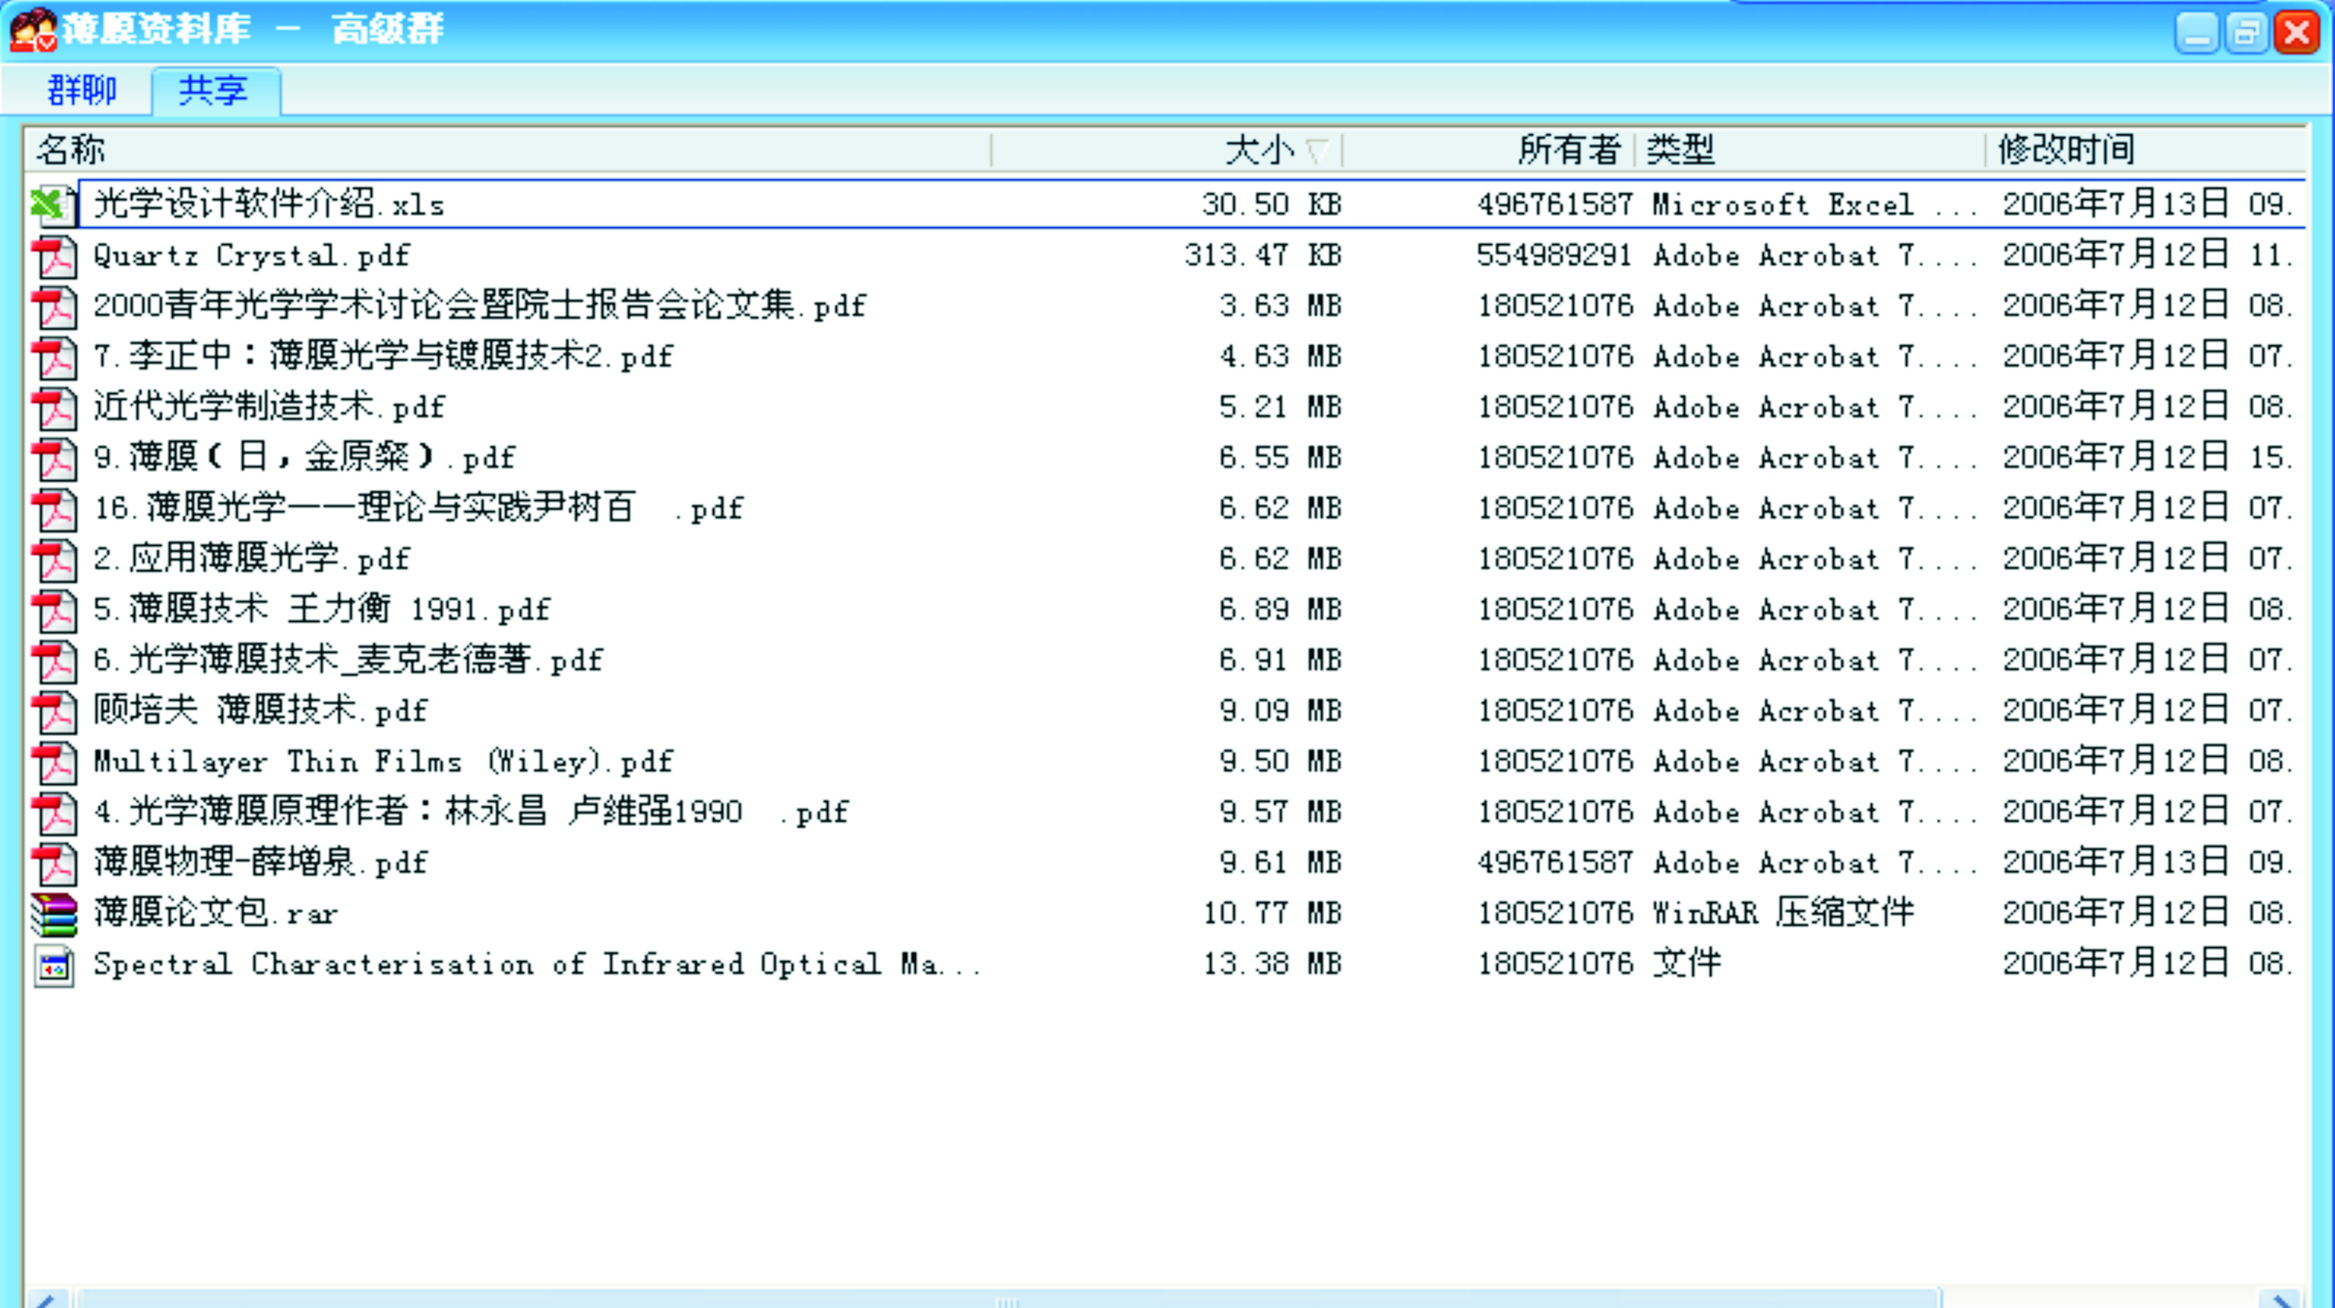This screenshot has width=2335, height=1308.
Task: Click the PDF icon of Quartz Crystal.pdf
Action: [54, 257]
